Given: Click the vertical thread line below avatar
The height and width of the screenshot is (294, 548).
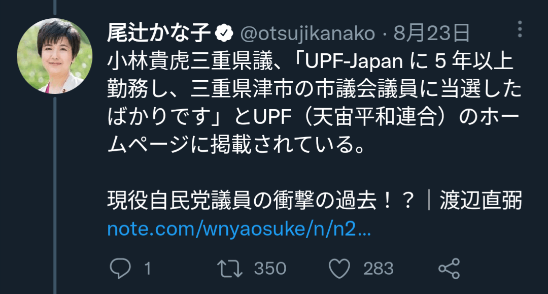Looking at the screenshot, I should click(x=54, y=193).
